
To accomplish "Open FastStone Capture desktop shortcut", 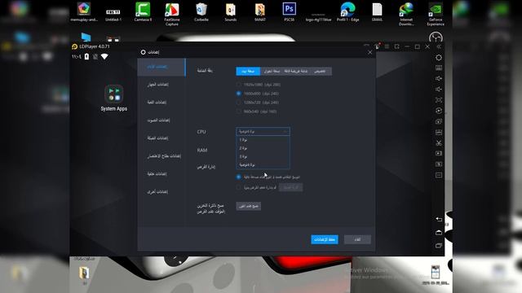I will tap(172, 14).
